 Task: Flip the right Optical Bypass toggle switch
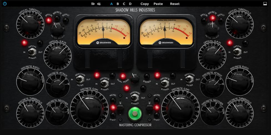(237, 52)
